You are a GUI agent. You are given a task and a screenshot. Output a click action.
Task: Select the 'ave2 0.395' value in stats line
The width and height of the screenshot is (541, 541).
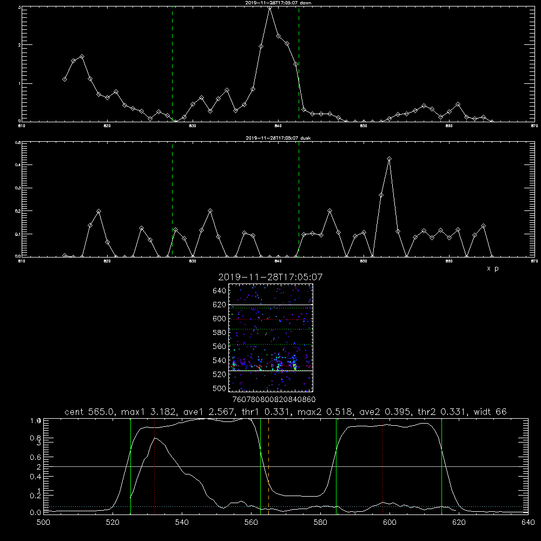click(385, 412)
